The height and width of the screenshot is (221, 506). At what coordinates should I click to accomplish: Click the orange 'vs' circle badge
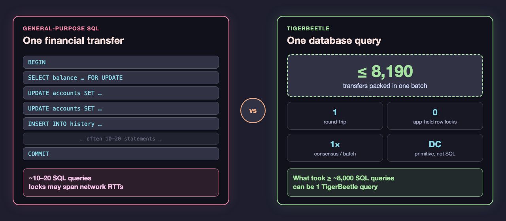[x=253, y=110]
